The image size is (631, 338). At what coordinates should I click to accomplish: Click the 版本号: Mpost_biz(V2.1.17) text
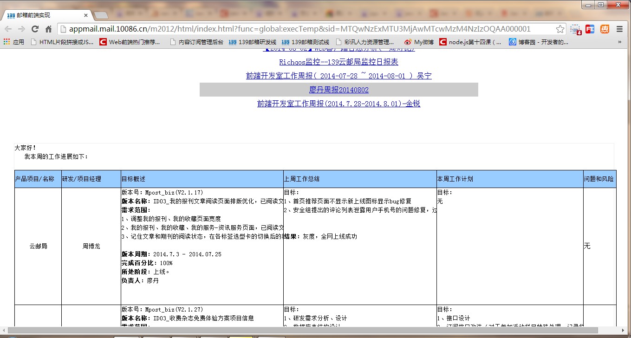[162, 192]
